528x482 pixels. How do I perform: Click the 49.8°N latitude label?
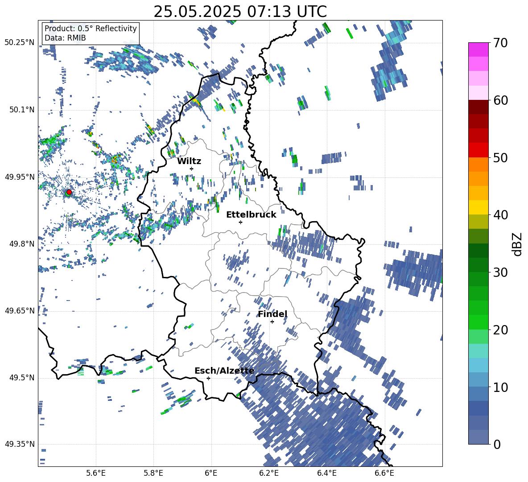(x=21, y=244)
